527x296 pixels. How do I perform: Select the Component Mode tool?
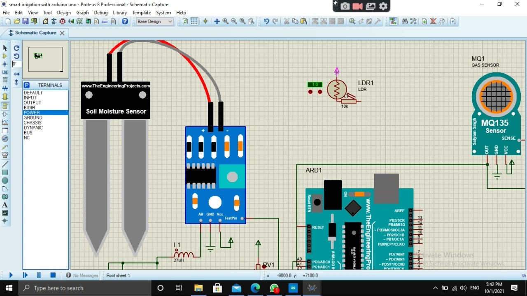click(5, 56)
